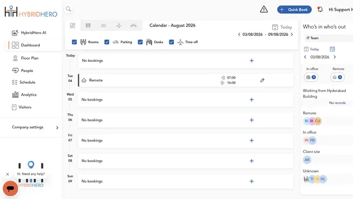
Task: Click the Rooms meeting icon
Action: pyautogui.click(x=83, y=42)
